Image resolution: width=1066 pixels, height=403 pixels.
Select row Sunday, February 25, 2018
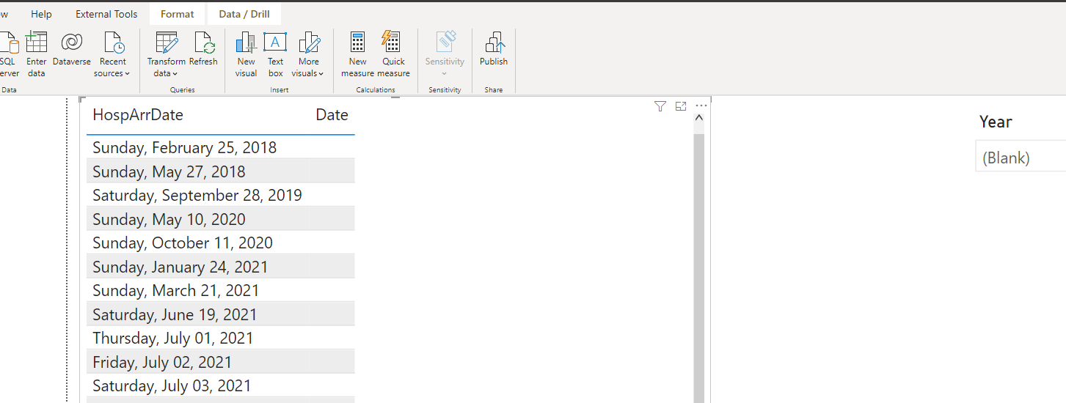tap(221, 147)
